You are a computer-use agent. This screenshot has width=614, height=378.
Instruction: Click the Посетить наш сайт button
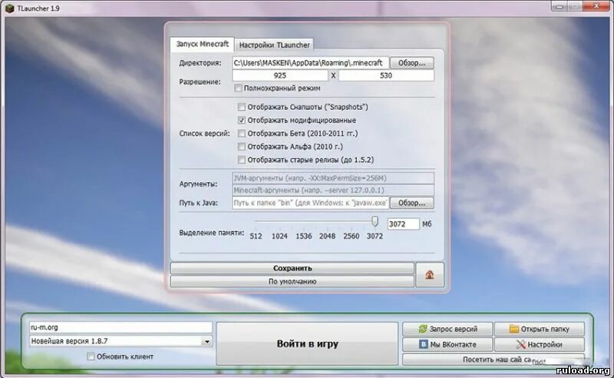[x=494, y=360]
